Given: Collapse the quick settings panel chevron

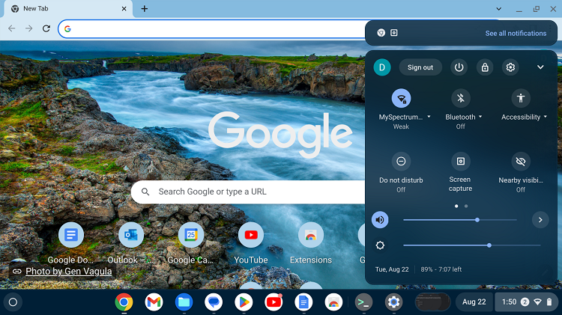Looking at the screenshot, I should (x=540, y=67).
